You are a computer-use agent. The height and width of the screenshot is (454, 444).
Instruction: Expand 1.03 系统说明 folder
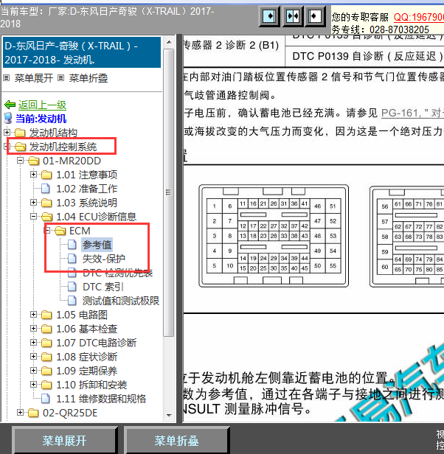coord(34,203)
